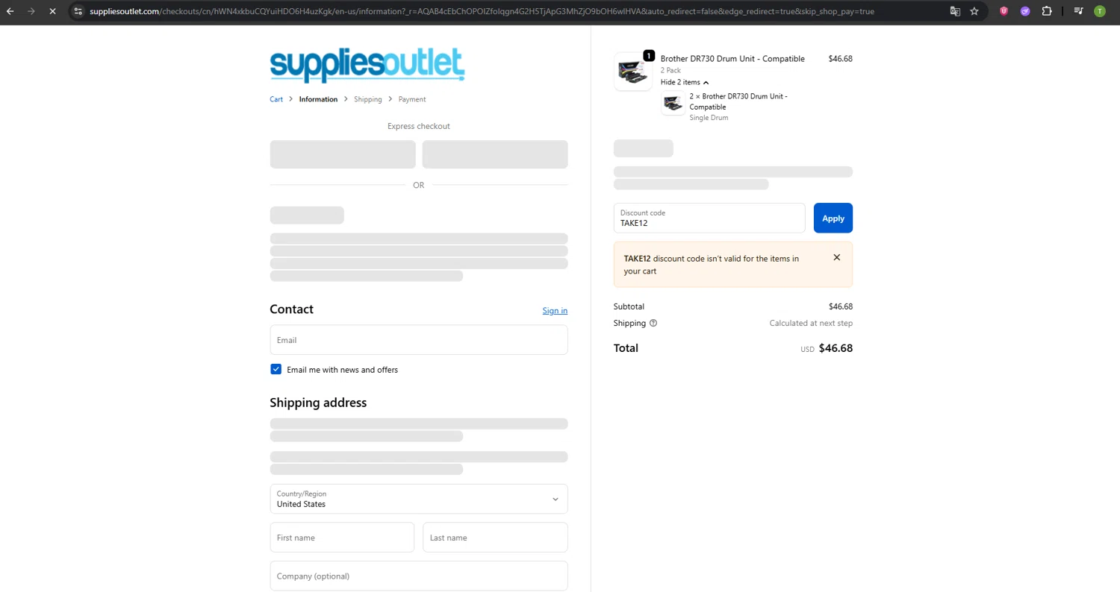Screen dimensions: 1120x592
Task: Apply the discount code
Action: (x=833, y=218)
